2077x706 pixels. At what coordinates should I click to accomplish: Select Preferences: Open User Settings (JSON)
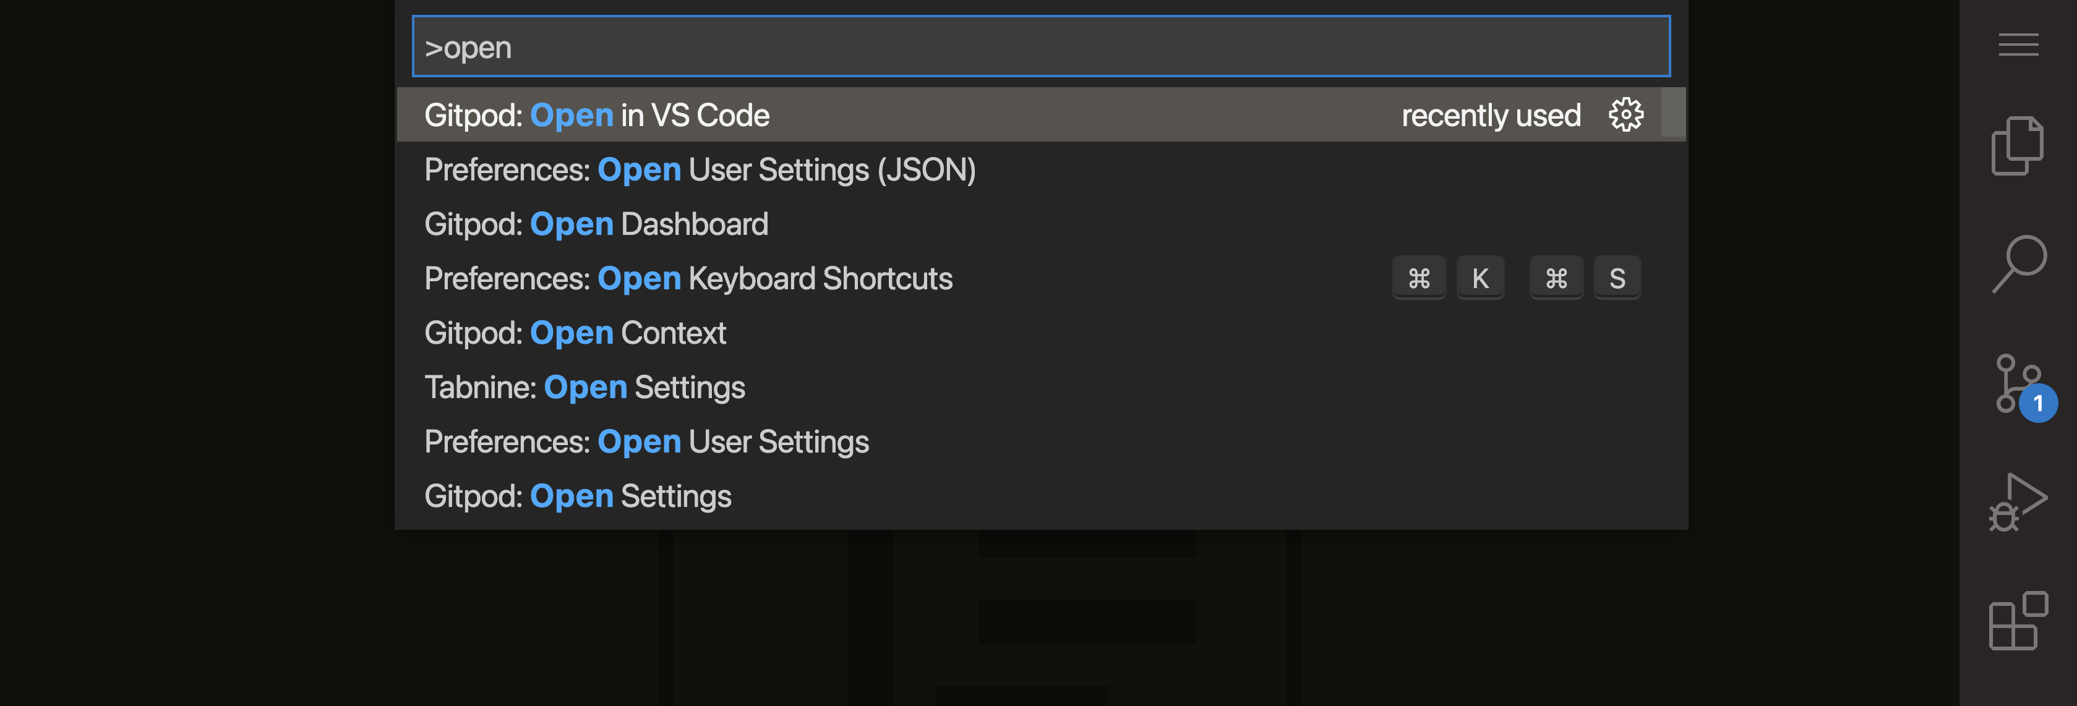pyautogui.click(x=700, y=169)
